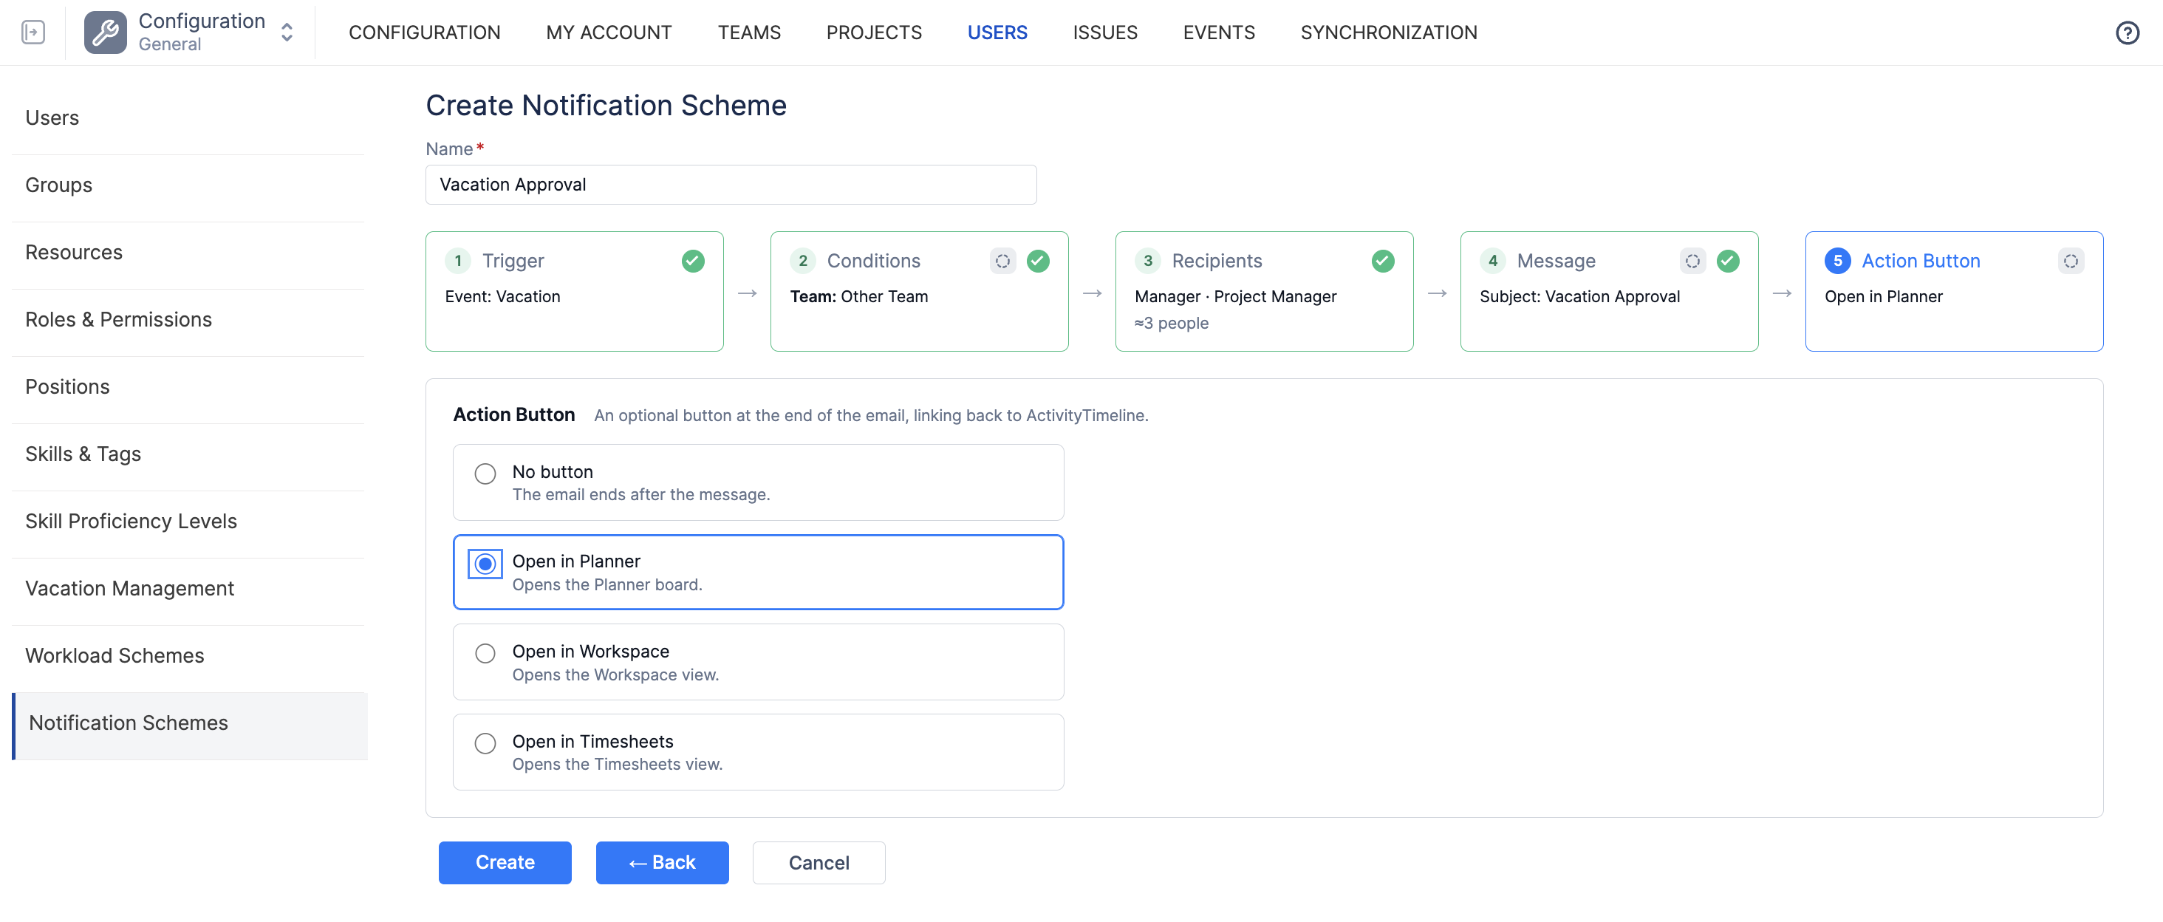Image resolution: width=2163 pixels, height=922 pixels.
Task: Open Groups in the sidebar
Action: point(189,185)
